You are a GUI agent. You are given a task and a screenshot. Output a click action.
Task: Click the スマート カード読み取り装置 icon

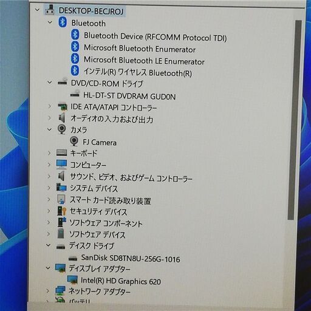point(61,199)
